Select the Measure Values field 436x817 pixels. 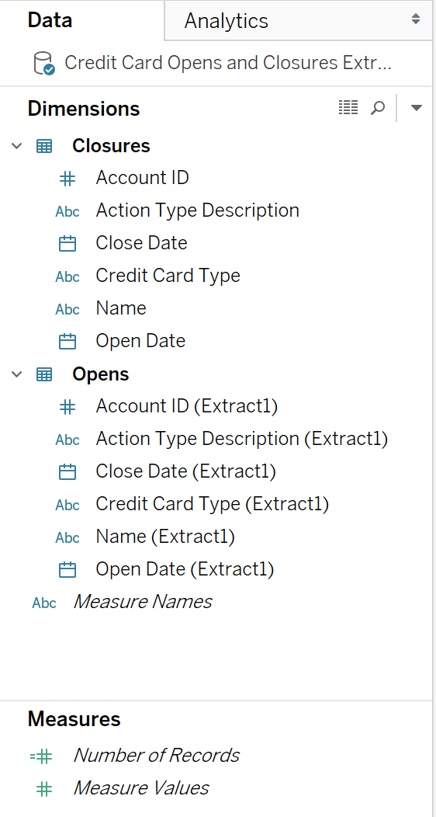coord(141,787)
